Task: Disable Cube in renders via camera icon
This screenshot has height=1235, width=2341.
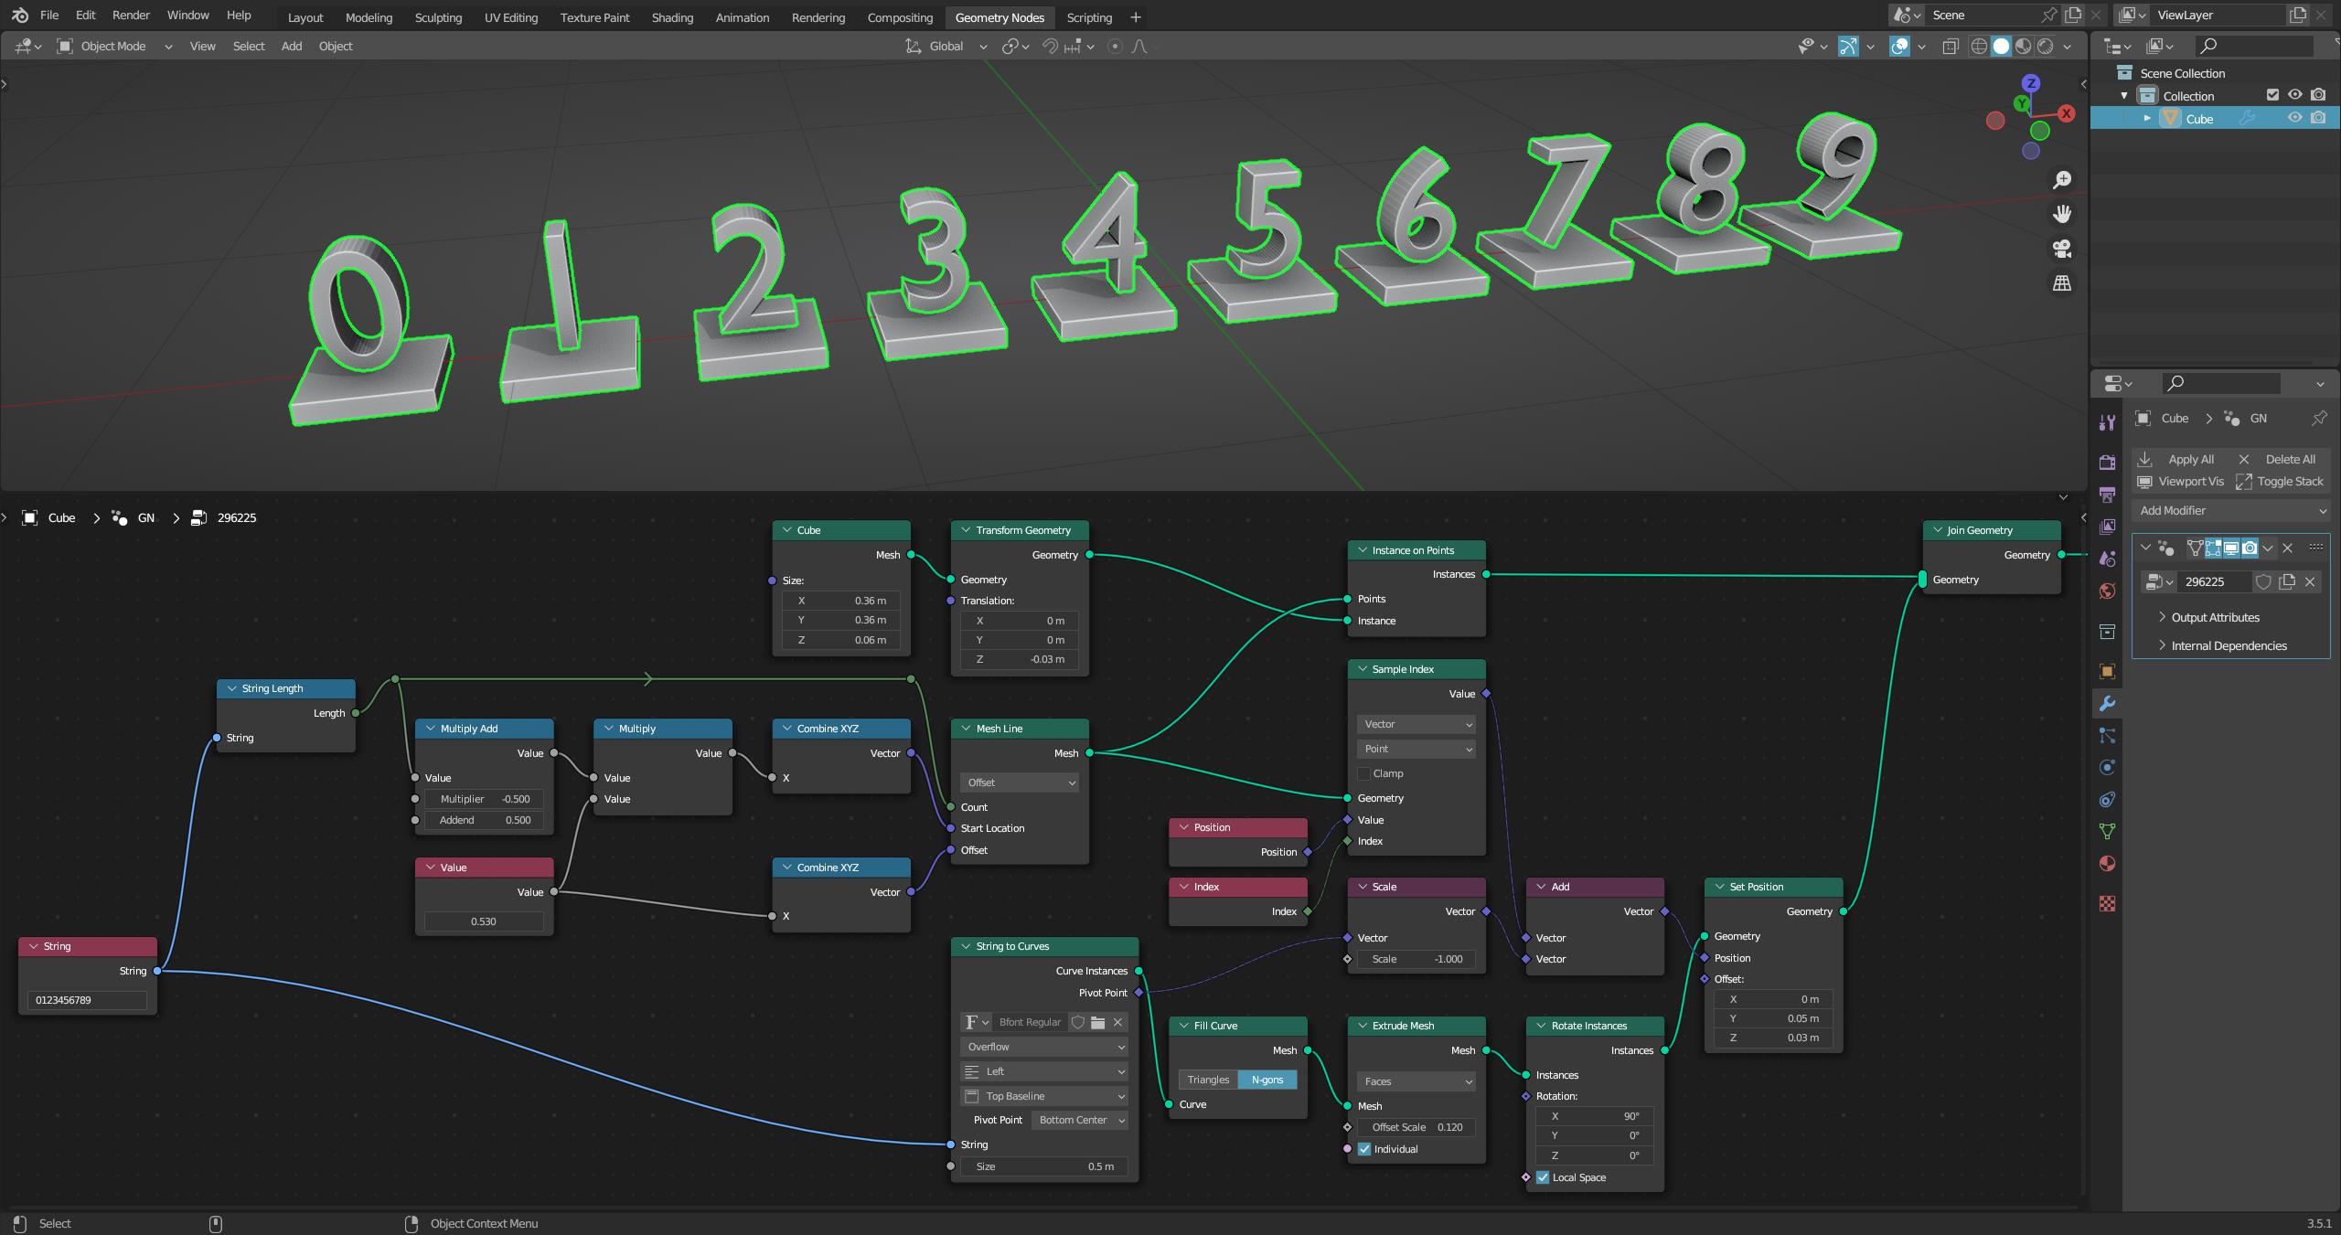Action: 2318,118
